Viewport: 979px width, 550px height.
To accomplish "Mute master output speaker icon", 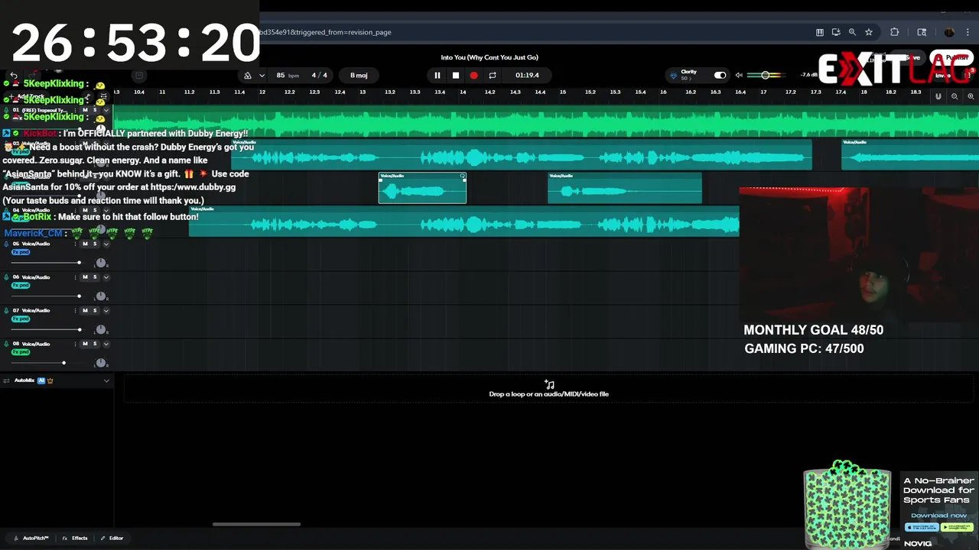I will click(x=739, y=75).
